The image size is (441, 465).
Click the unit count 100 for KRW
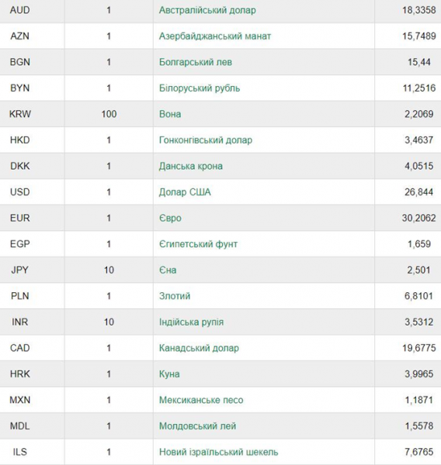tap(109, 114)
